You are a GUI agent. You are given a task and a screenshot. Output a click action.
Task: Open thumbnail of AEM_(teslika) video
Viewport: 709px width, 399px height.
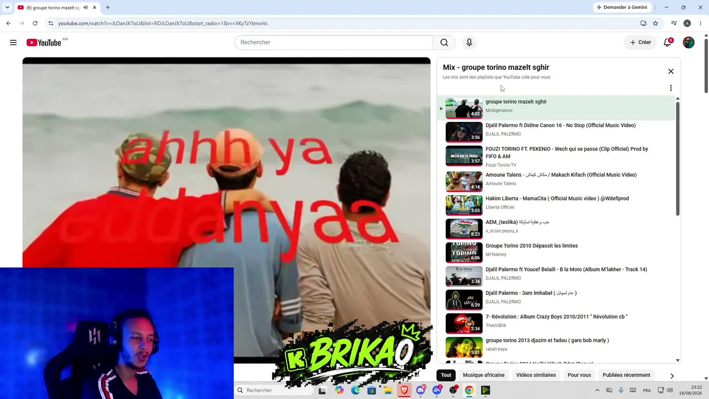[x=464, y=229]
